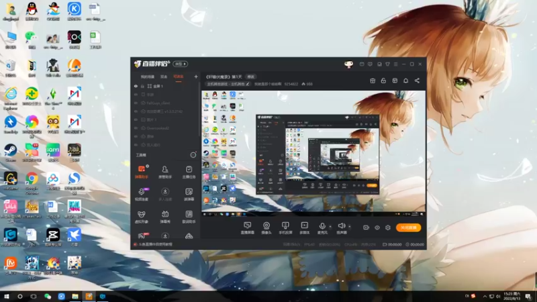
Task: Toggle visibility of Overcooked2 source
Action: [x=136, y=128]
